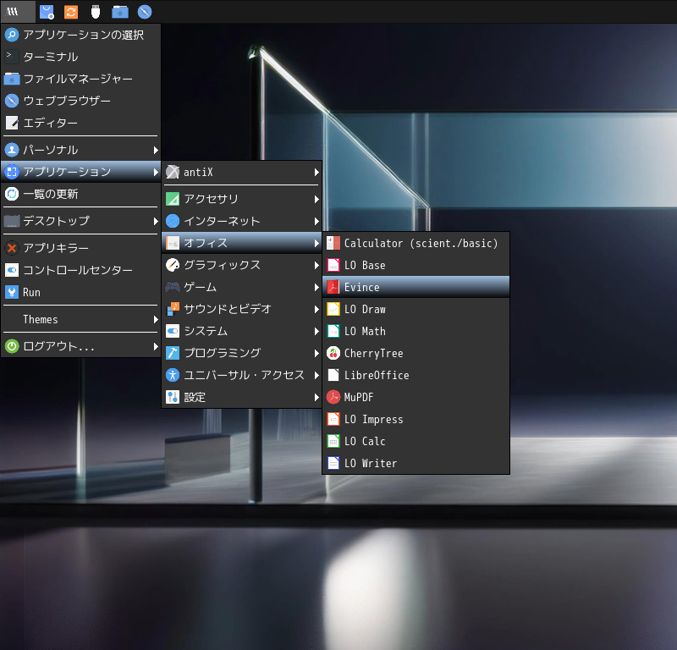Screen dimensions: 677x650
Task: Open the package installer shopping bag icon
Action: [47, 12]
